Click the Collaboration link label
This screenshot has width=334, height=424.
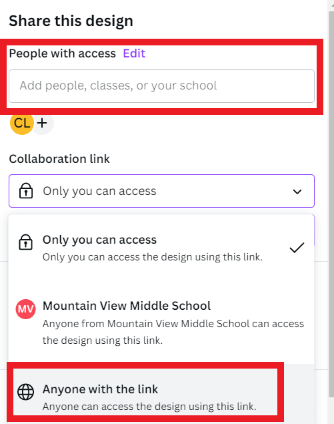pyautogui.click(x=59, y=159)
